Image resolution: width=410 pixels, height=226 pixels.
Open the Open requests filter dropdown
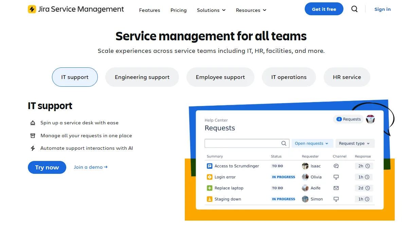click(x=312, y=143)
